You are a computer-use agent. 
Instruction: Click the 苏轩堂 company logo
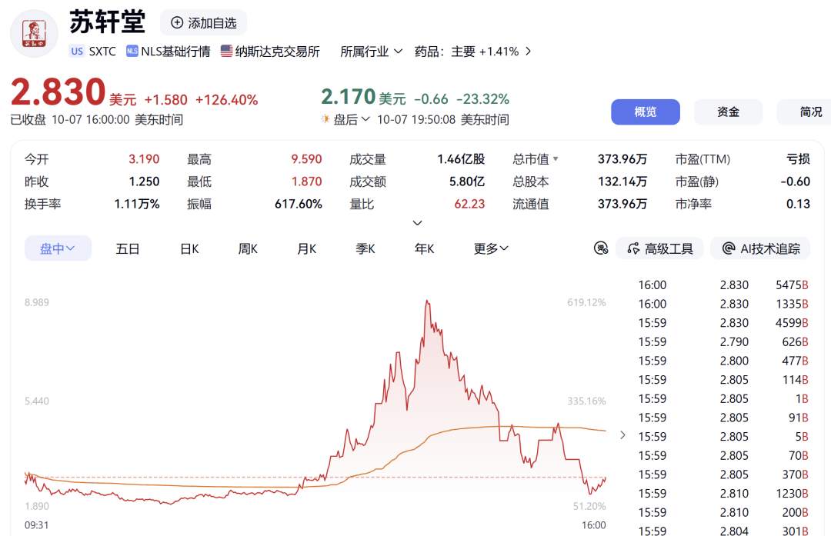(x=34, y=34)
